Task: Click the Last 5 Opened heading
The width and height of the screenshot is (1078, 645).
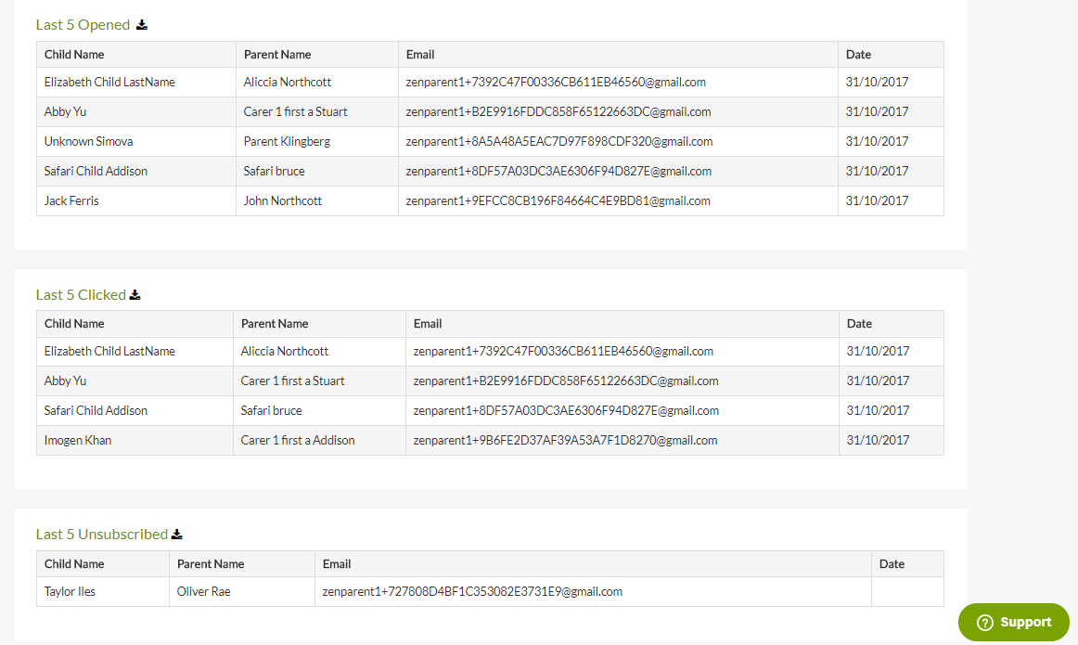Action: tap(83, 25)
